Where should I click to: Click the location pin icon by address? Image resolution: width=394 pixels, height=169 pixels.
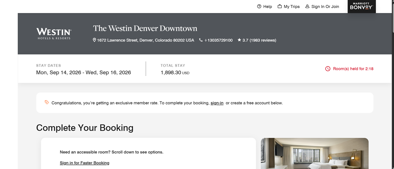[x=94, y=40]
